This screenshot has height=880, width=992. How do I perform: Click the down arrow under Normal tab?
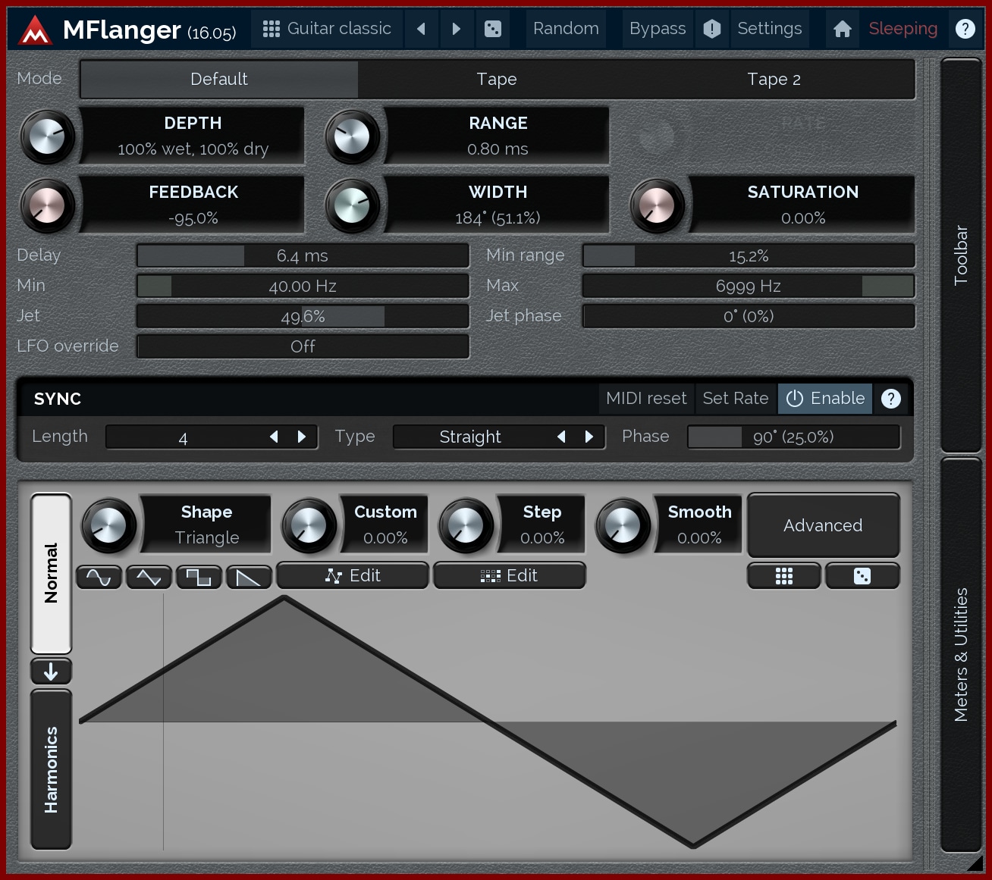[x=51, y=672]
